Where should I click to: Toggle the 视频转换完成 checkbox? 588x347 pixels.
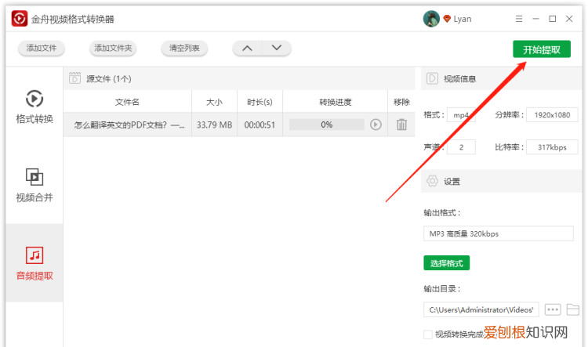(x=428, y=334)
